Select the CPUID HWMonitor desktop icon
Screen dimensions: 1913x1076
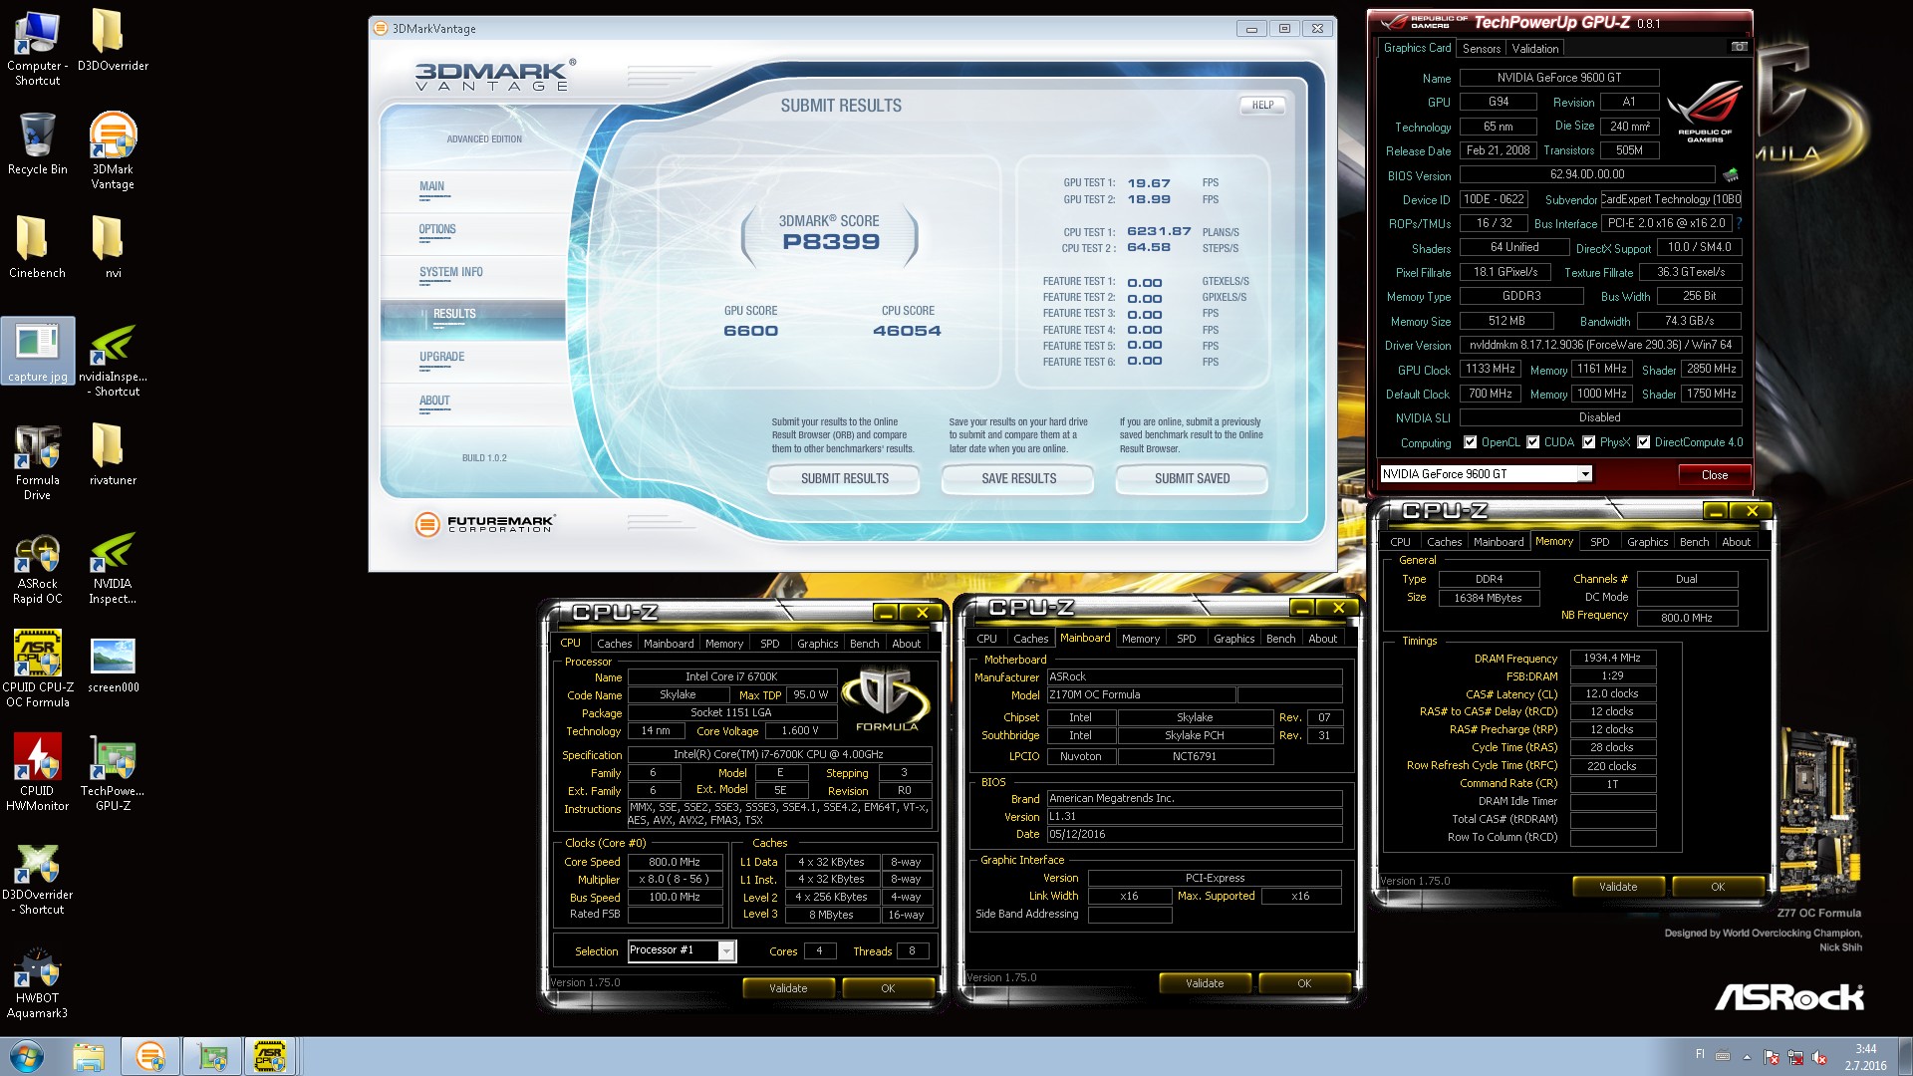38,773
